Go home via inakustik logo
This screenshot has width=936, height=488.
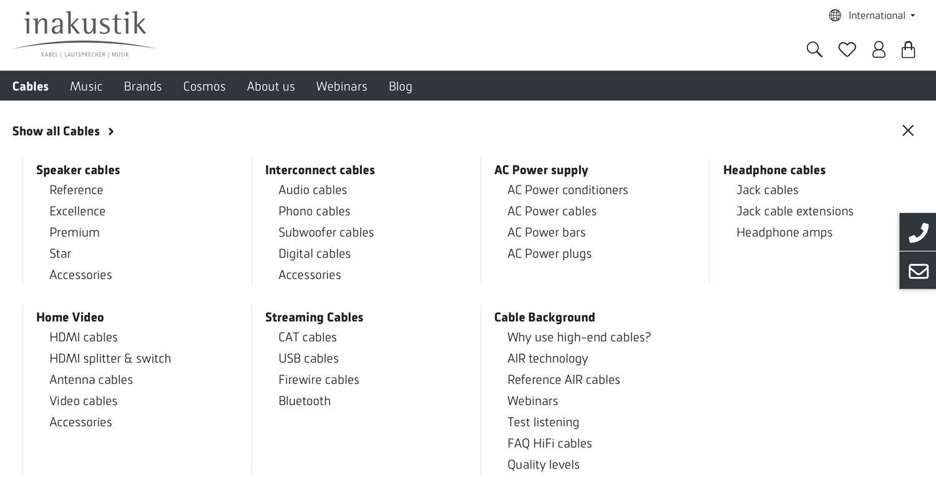point(85,34)
